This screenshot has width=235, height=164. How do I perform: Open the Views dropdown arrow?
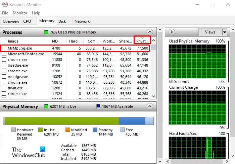(225, 32)
